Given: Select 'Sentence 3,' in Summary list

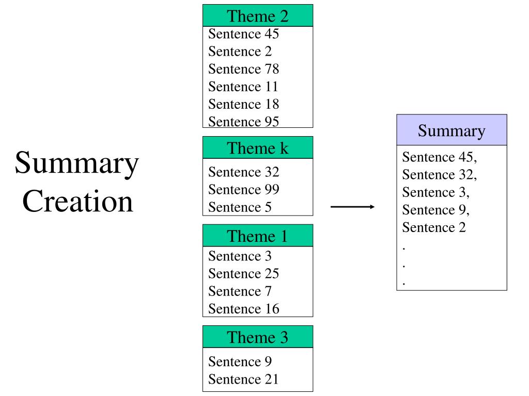Looking at the screenshot, I should tap(436, 192).
